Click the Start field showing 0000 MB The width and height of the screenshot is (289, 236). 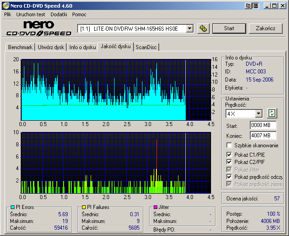(x=263, y=125)
